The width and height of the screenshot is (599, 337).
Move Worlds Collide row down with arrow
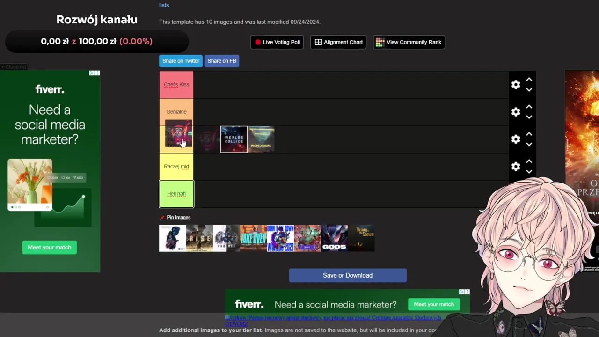529,144
